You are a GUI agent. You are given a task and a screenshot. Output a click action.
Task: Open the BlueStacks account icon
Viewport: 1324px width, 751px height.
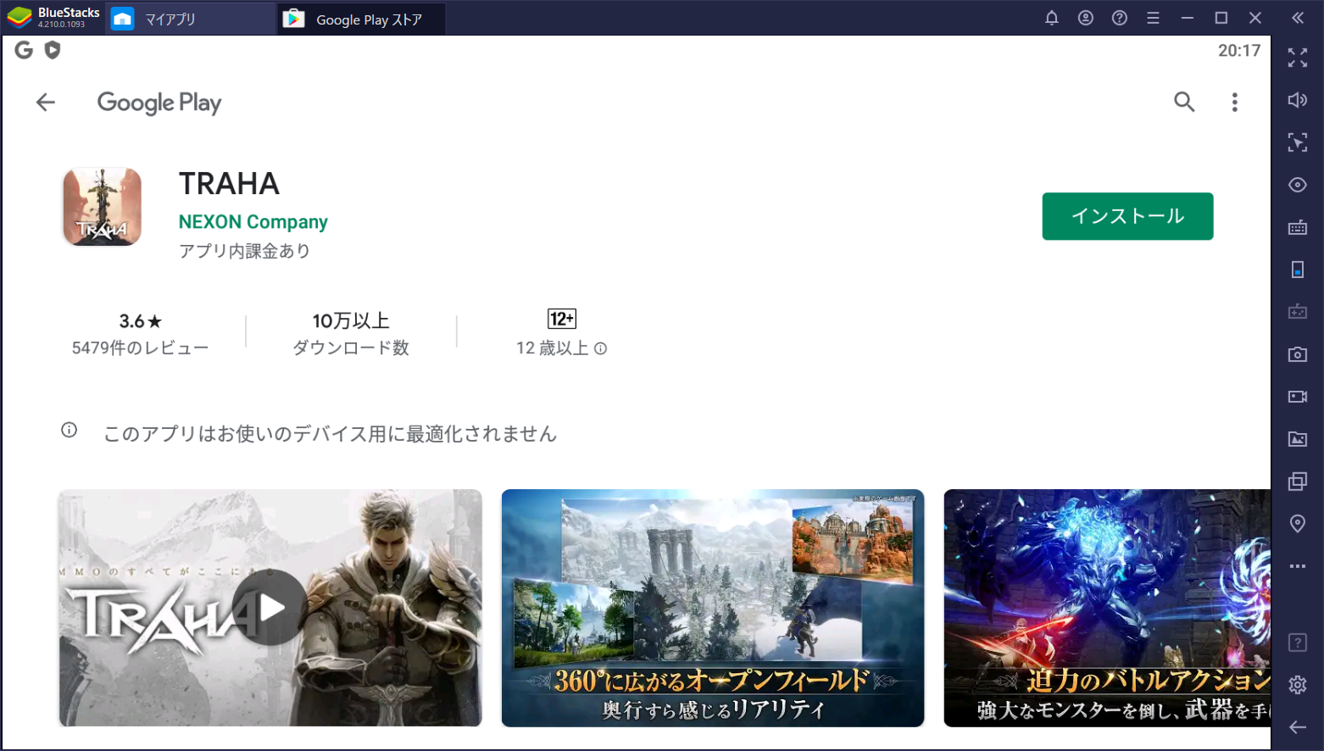click(1086, 18)
